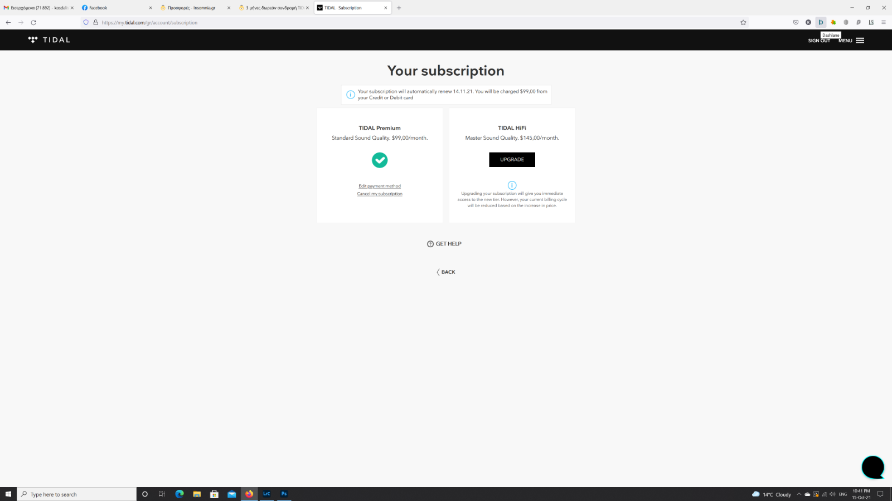Screen dimensions: 892x501
Task: Open the volume control in system tray
Action: pos(832,494)
